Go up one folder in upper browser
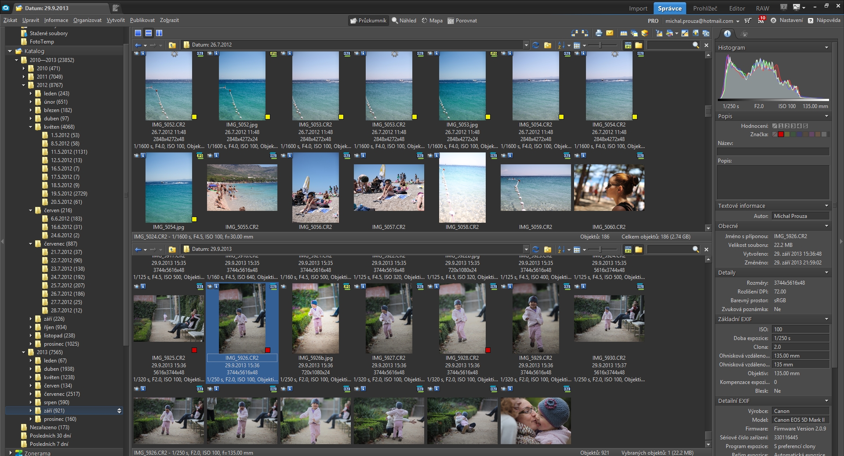Image resolution: width=844 pixels, height=456 pixels. pos(172,45)
